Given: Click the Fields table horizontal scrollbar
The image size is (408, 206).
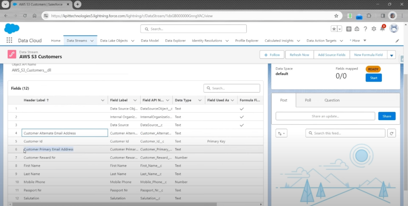Looking at the screenshot, I should point(114,204).
